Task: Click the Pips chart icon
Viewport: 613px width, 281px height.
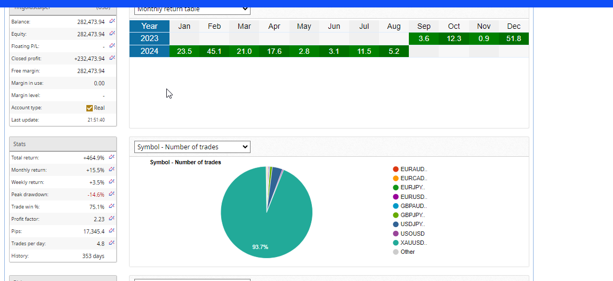Action: [x=112, y=231]
